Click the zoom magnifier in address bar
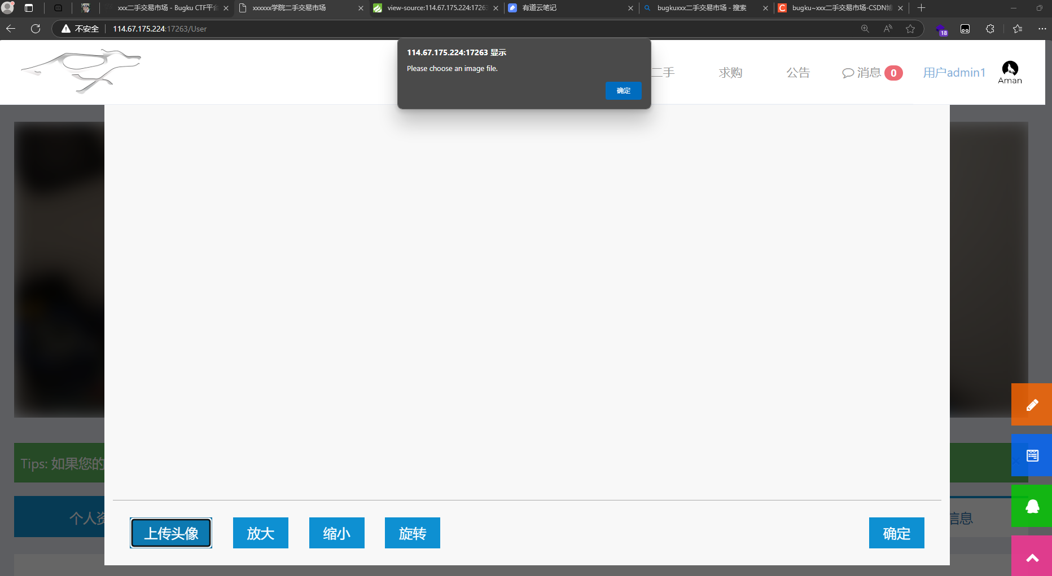Viewport: 1052px width, 576px height. coord(865,29)
